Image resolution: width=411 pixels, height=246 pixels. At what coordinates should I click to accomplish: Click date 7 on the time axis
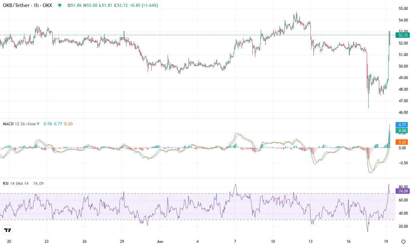click(x=235, y=242)
